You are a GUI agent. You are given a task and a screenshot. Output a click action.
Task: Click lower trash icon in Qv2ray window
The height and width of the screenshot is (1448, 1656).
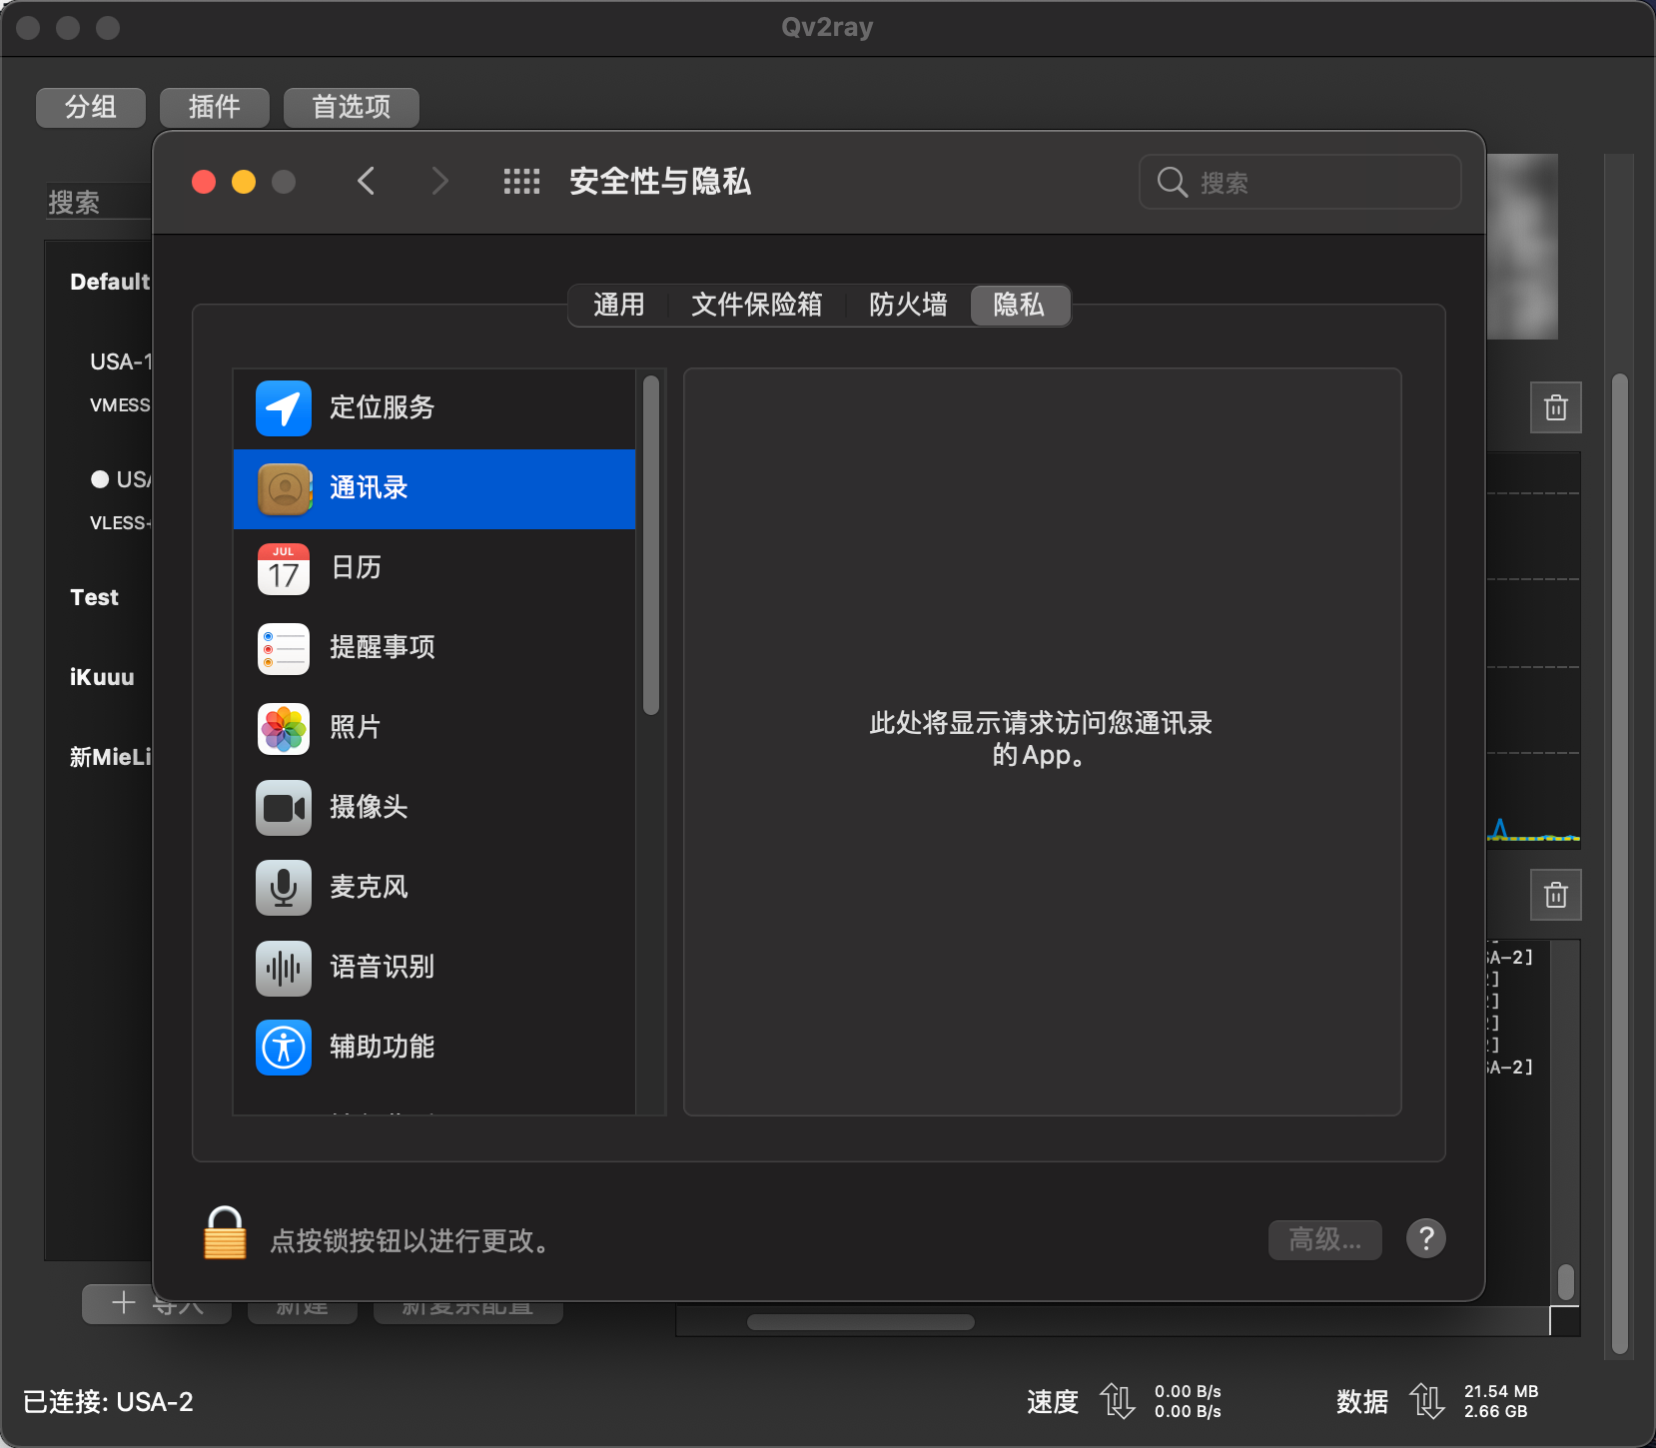pyautogui.click(x=1555, y=895)
